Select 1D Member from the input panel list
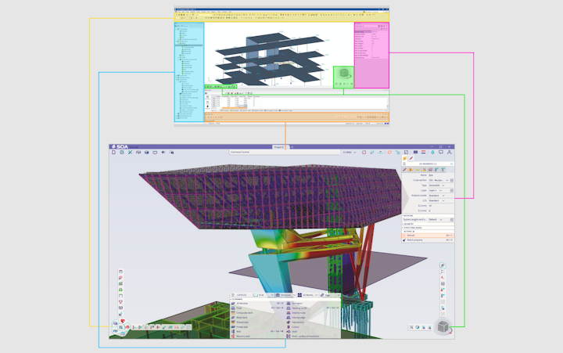The image size is (563, 353). tap(241, 302)
